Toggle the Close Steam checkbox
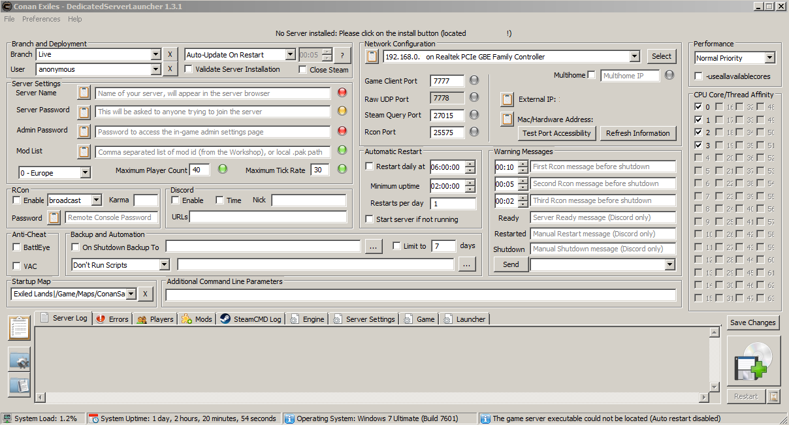The height and width of the screenshot is (425, 789). tap(303, 70)
